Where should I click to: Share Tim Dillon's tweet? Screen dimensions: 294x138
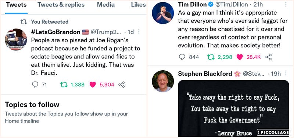click(269, 57)
